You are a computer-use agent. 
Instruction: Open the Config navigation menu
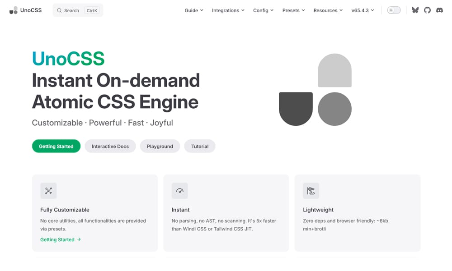pos(263,10)
